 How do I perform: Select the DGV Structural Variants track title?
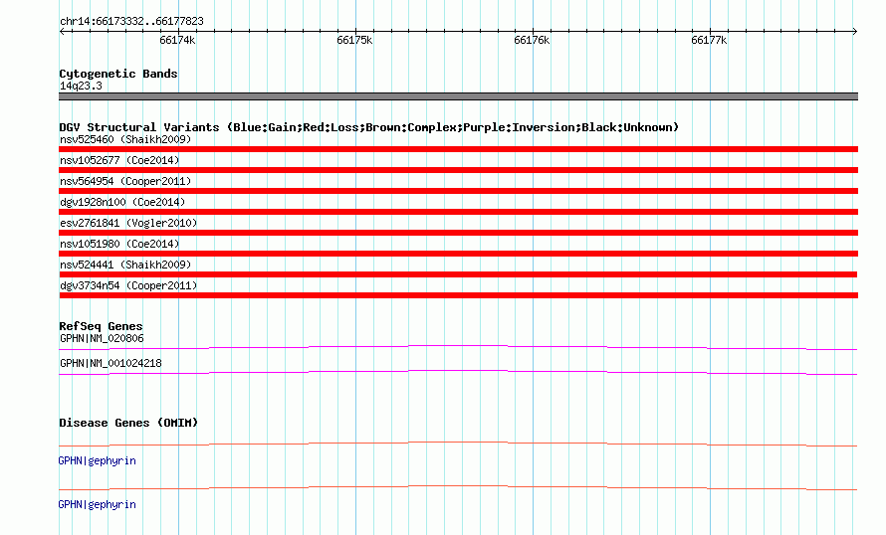[369, 127]
